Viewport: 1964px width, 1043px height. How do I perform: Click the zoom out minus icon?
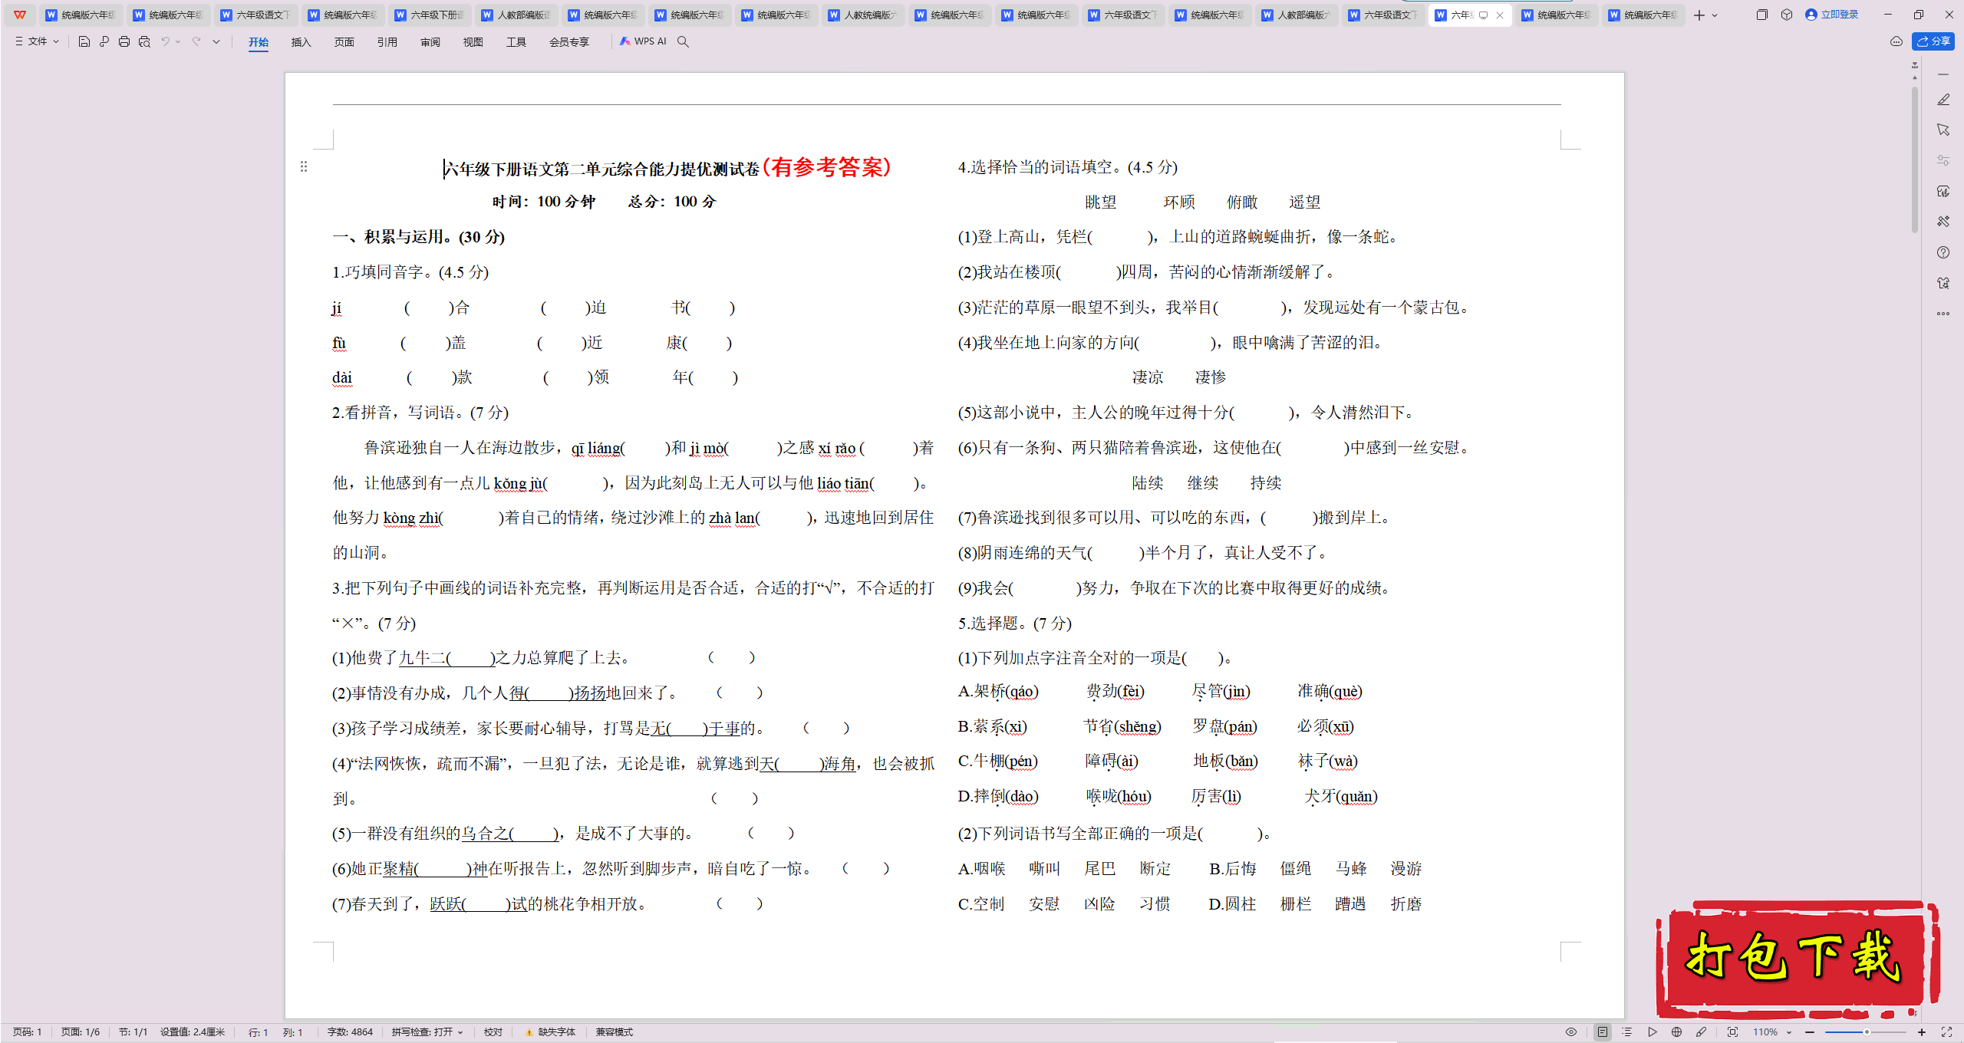1810,1032
